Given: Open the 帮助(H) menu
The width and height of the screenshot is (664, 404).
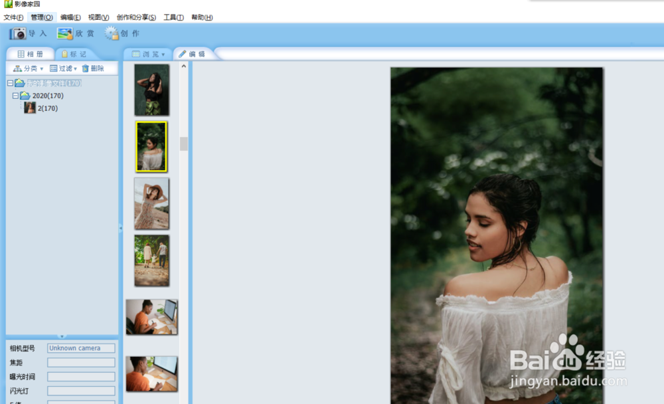Looking at the screenshot, I should click(202, 17).
